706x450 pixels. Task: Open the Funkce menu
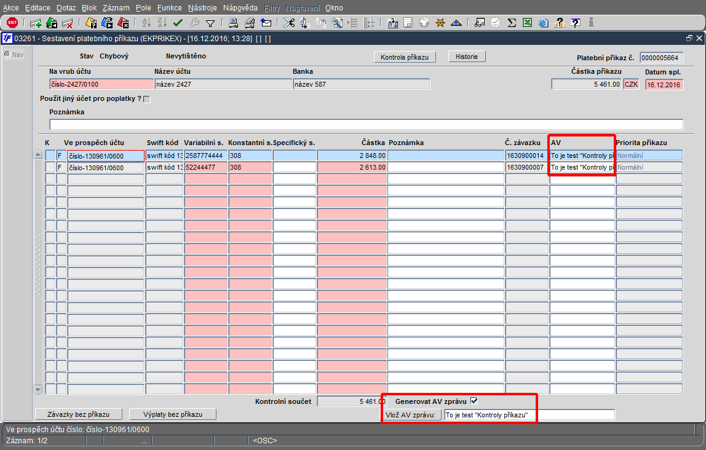[x=170, y=7]
